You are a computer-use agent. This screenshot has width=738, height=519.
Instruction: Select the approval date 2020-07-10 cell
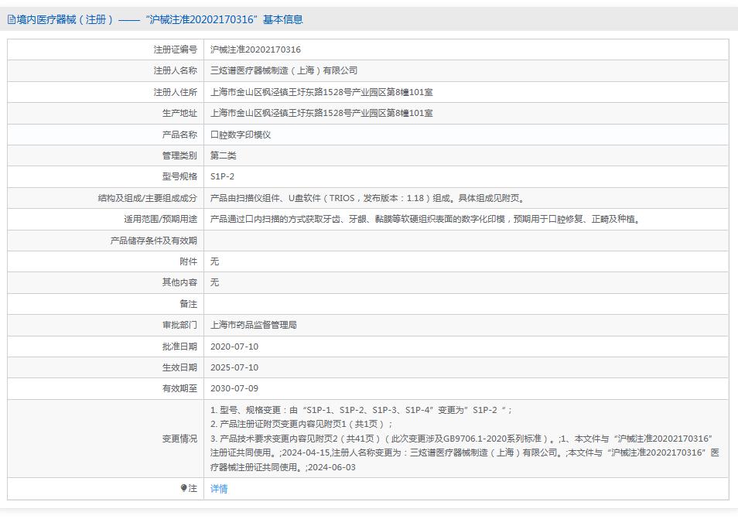click(237, 347)
